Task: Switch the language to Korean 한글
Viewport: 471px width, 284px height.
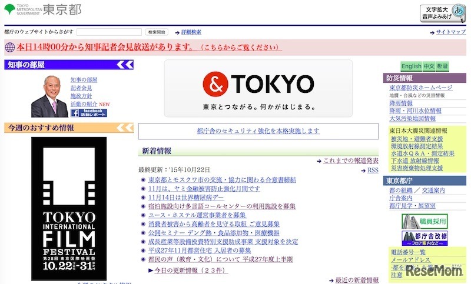Action: click(442, 66)
